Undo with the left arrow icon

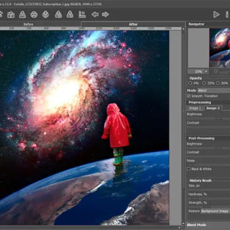click(95, 15)
